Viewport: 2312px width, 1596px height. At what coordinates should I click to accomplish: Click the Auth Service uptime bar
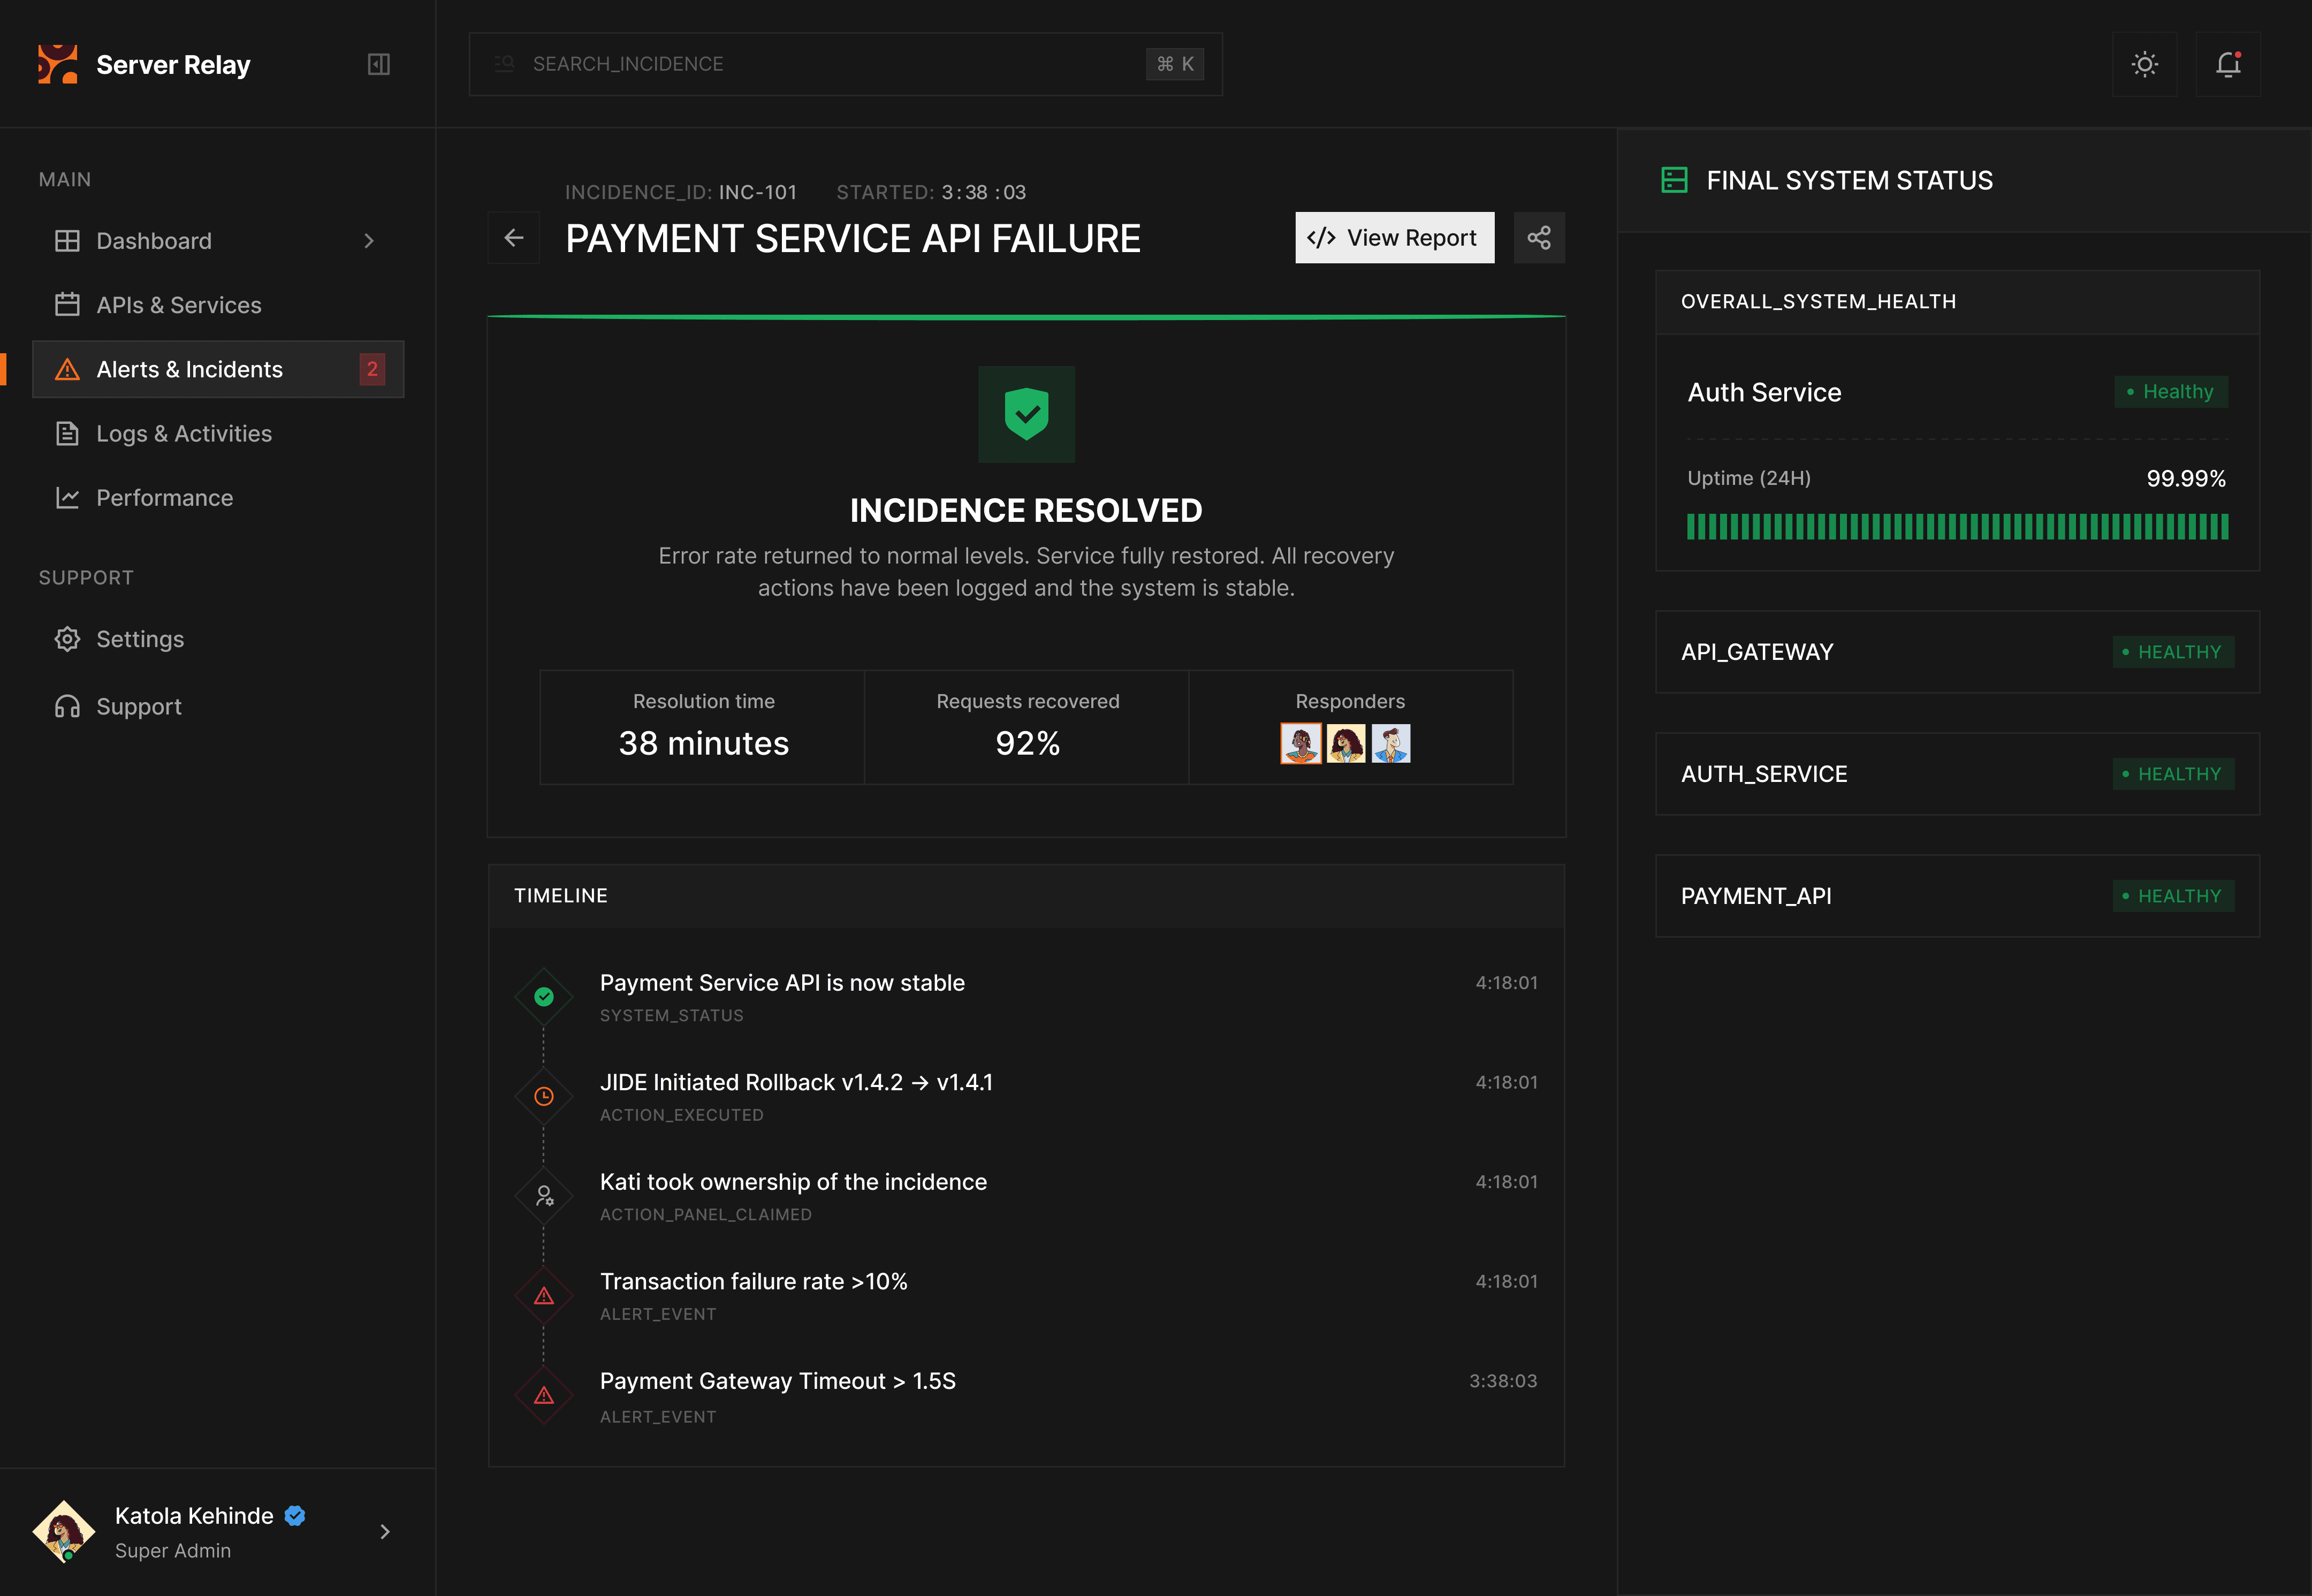1957,526
